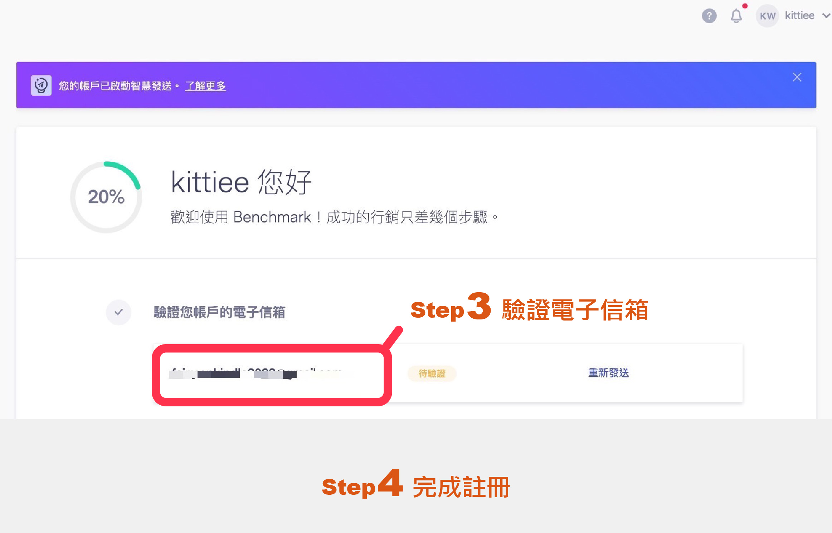Open the notifications bell

[736, 16]
